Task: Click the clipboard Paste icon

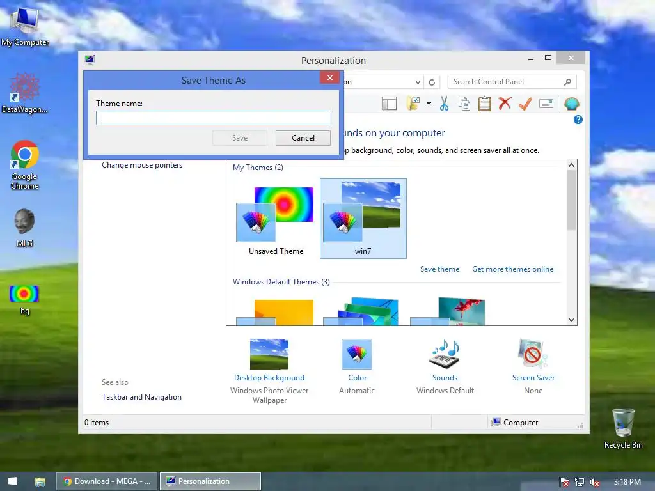Action: point(485,103)
